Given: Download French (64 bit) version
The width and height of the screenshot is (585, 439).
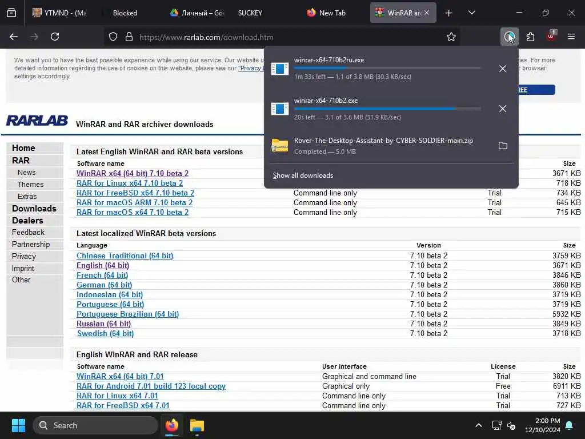Looking at the screenshot, I should pyautogui.click(x=102, y=276).
